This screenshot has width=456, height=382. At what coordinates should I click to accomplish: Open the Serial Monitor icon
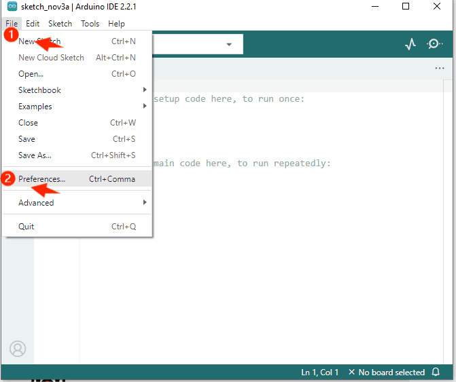[x=434, y=44]
